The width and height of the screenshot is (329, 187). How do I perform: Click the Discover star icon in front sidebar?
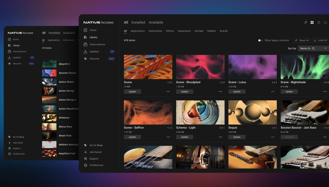(86, 58)
